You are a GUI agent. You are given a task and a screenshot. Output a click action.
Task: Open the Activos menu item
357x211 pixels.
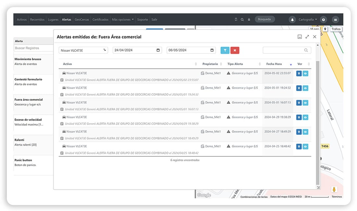tap(22, 19)
